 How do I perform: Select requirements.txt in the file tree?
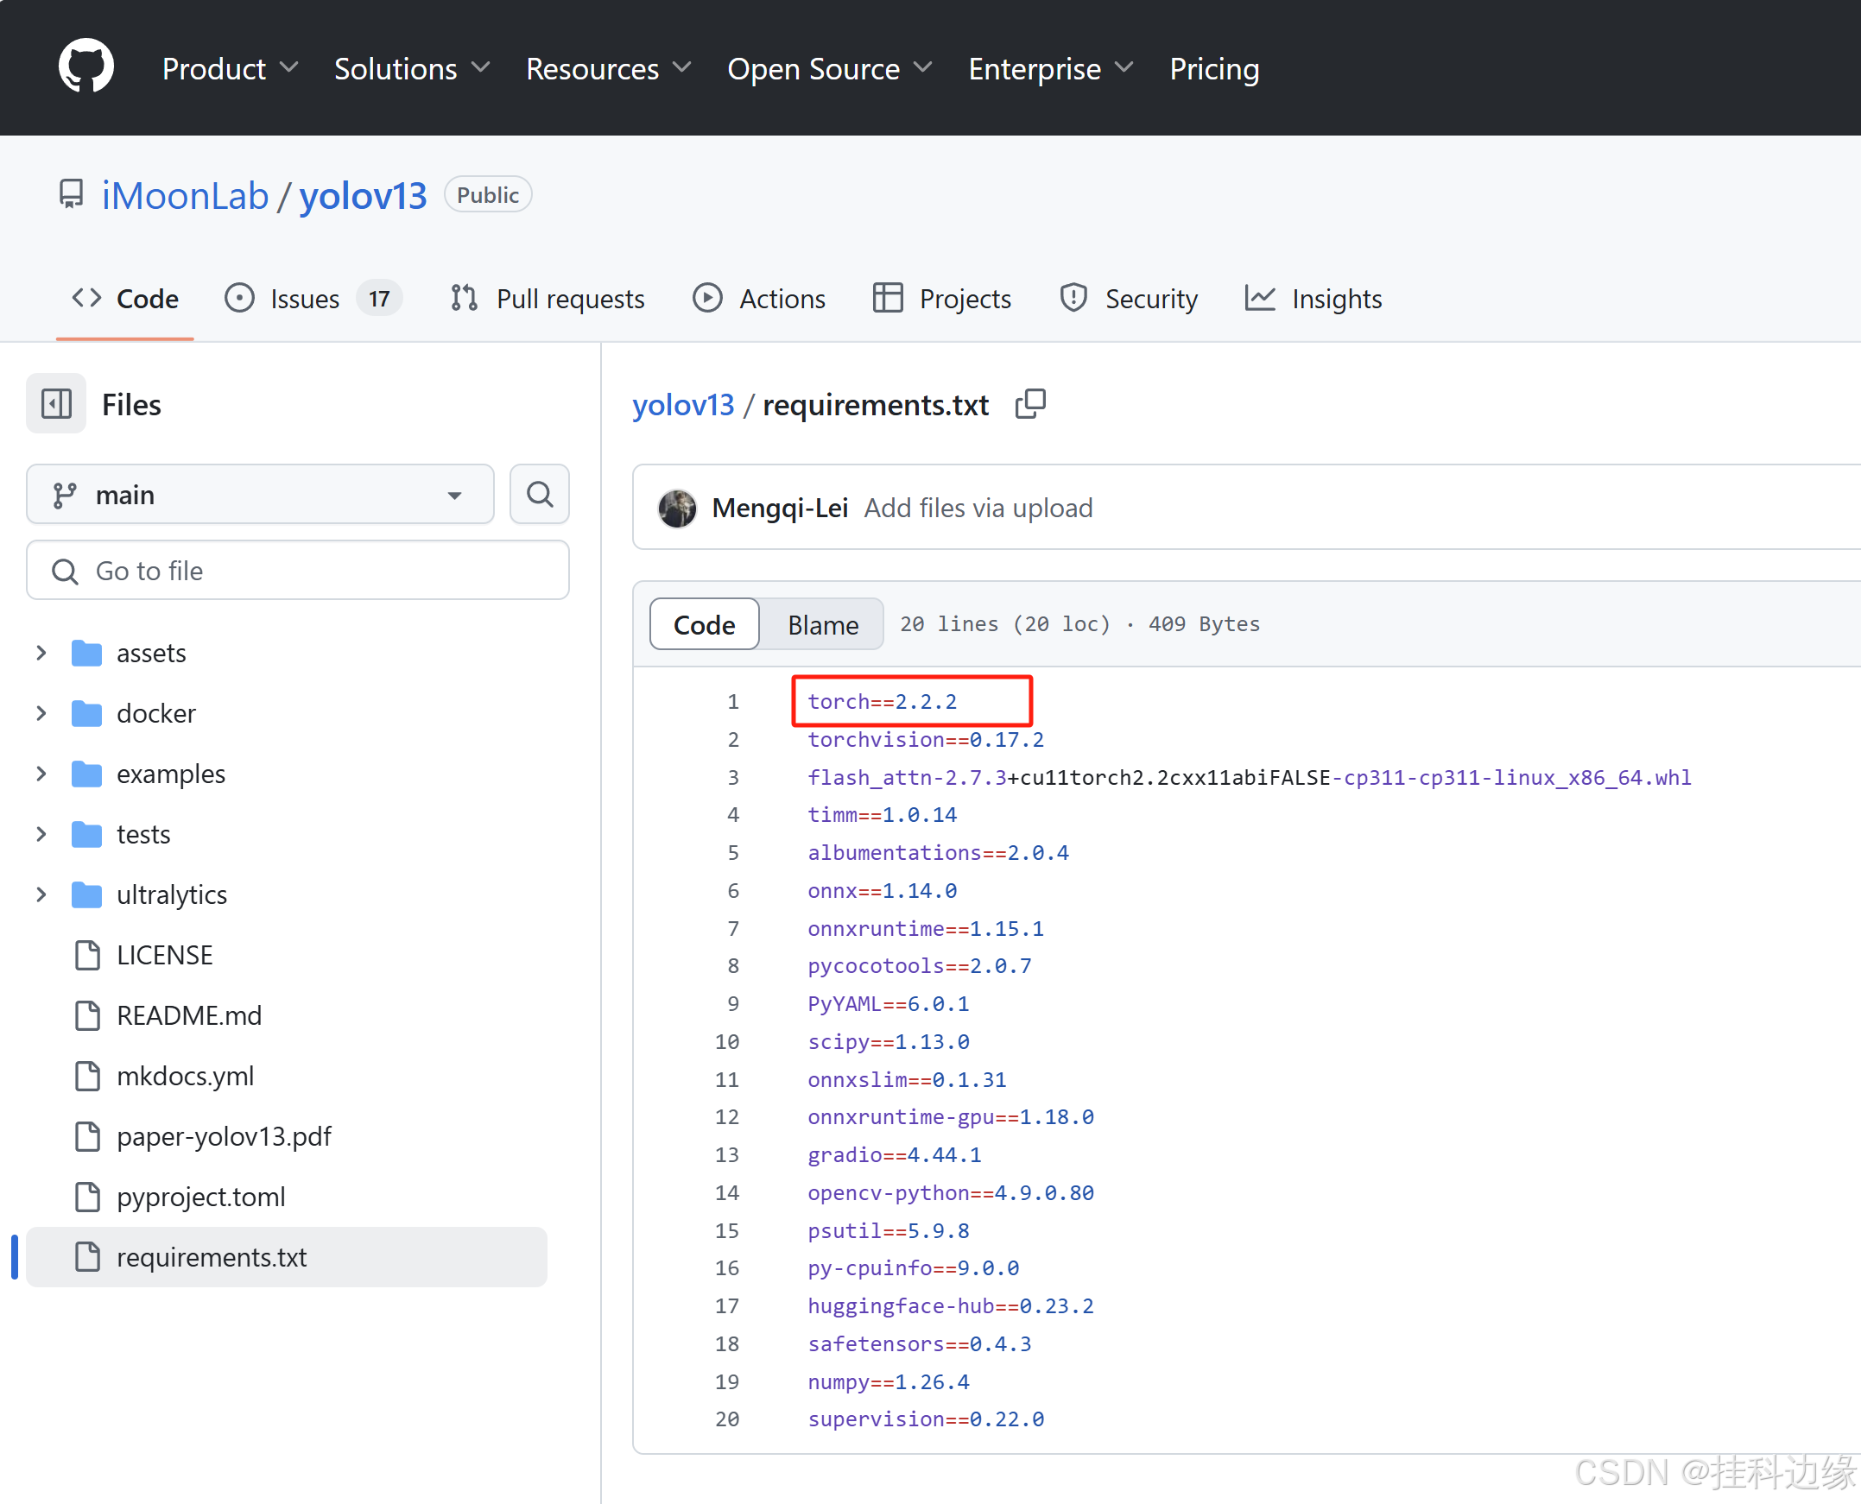(x=287, y=1257)
